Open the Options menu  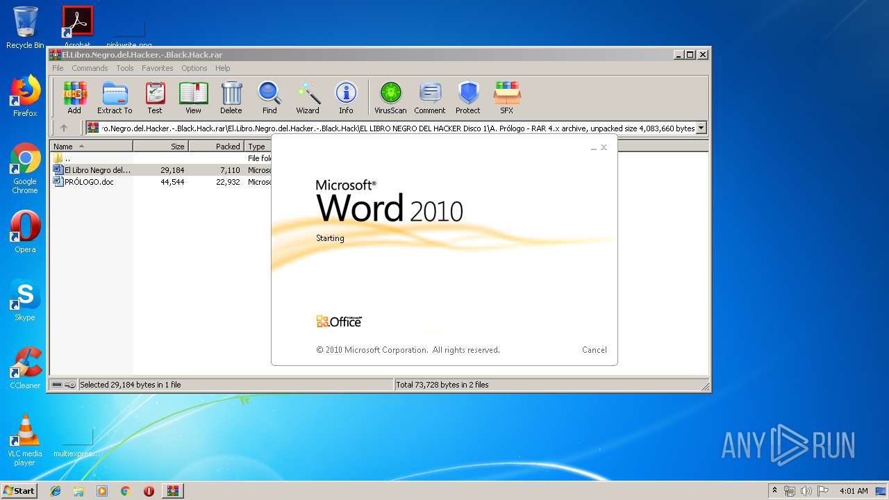tap(194, 68)
